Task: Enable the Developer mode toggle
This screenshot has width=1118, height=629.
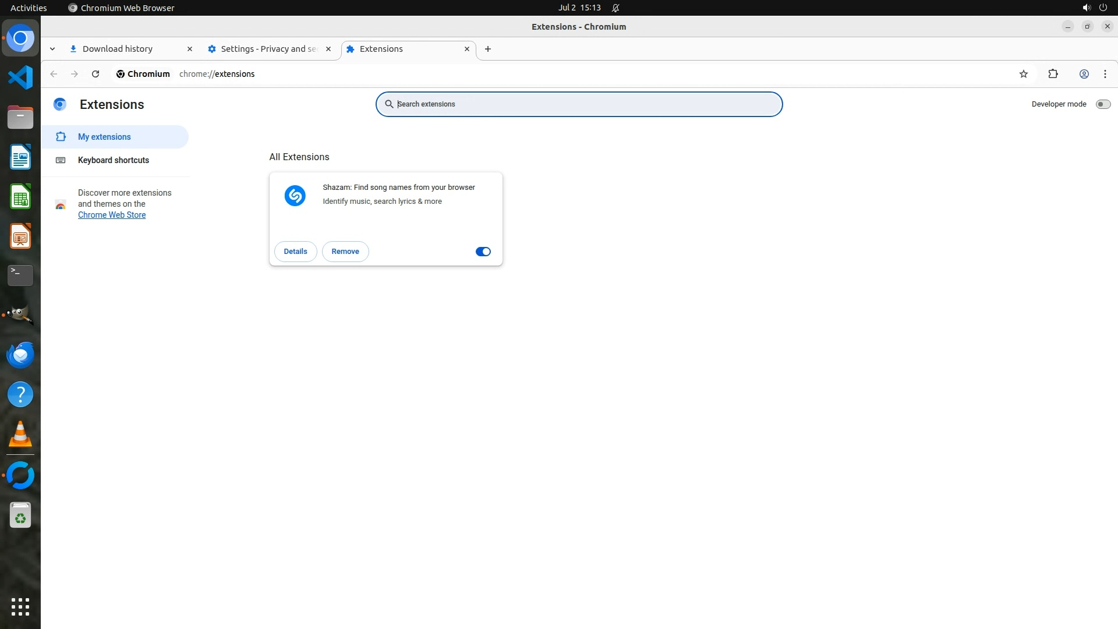Action: point(1102,104)
